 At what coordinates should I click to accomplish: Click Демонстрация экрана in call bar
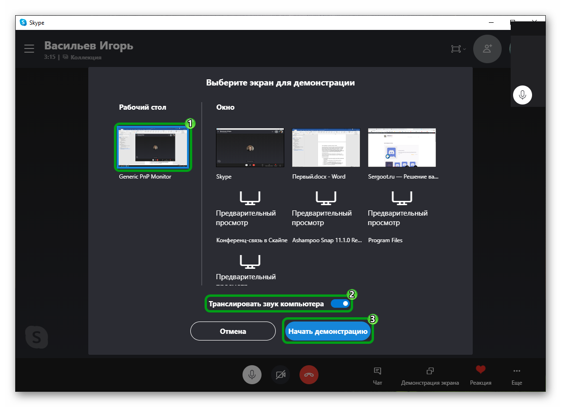430,376
